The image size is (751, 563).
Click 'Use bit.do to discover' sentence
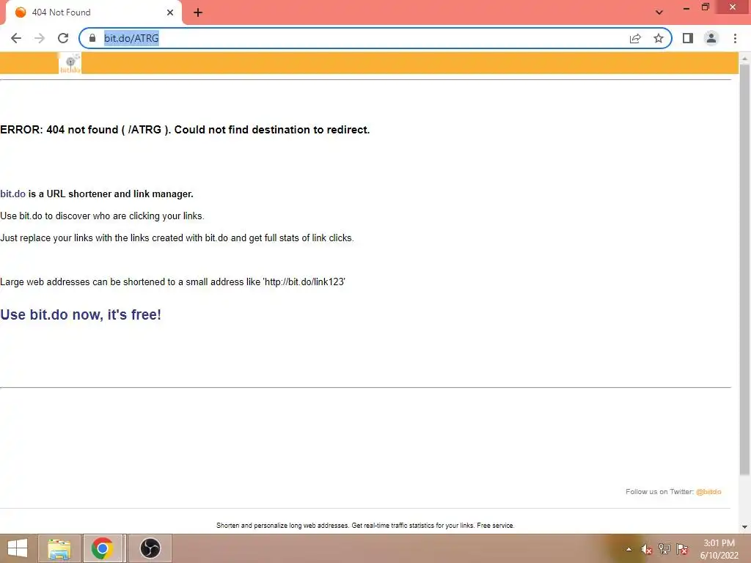point(102,216)
